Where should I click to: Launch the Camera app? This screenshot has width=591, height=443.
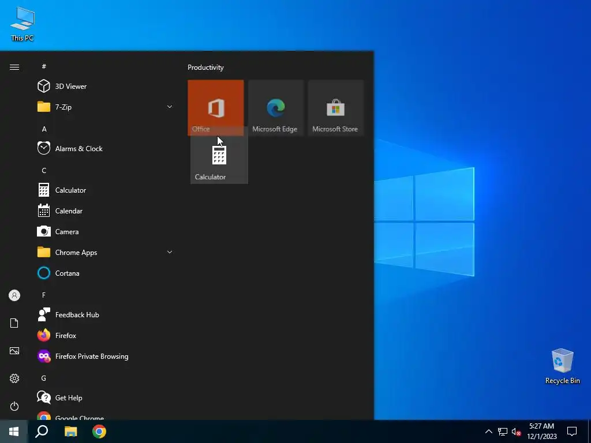tap(105, 232)
